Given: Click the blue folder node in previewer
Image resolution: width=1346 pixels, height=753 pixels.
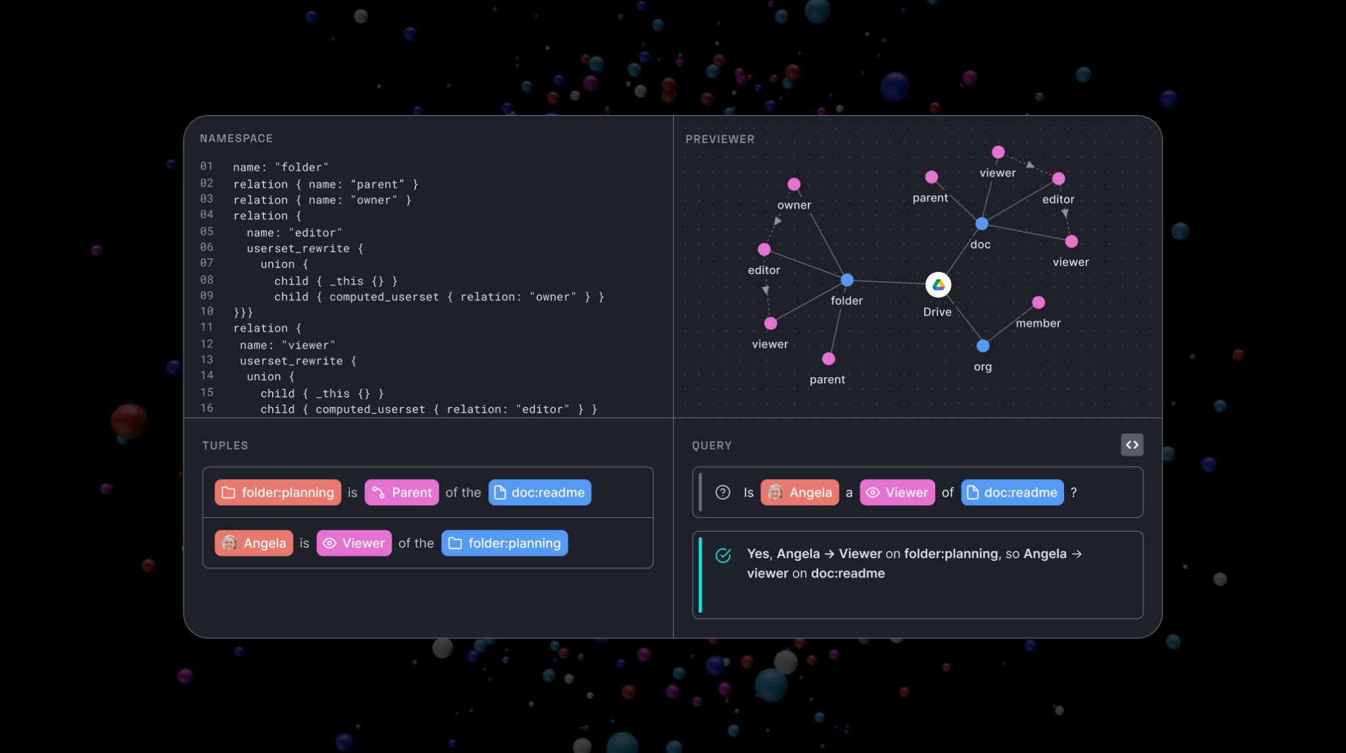Looking at the screenshot, I should pos(847,280).
